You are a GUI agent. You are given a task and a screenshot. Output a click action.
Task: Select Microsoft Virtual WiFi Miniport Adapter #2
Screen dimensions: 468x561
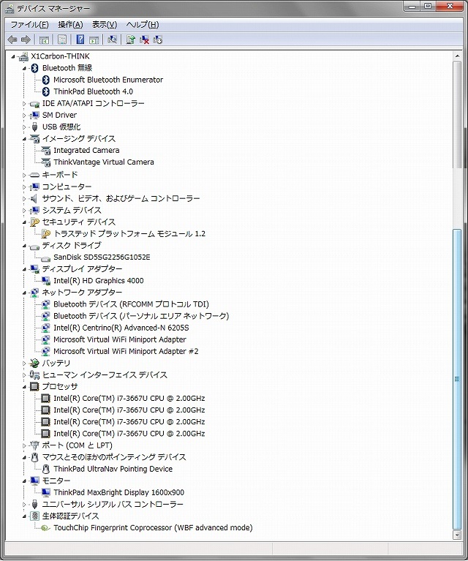[126, 351]
